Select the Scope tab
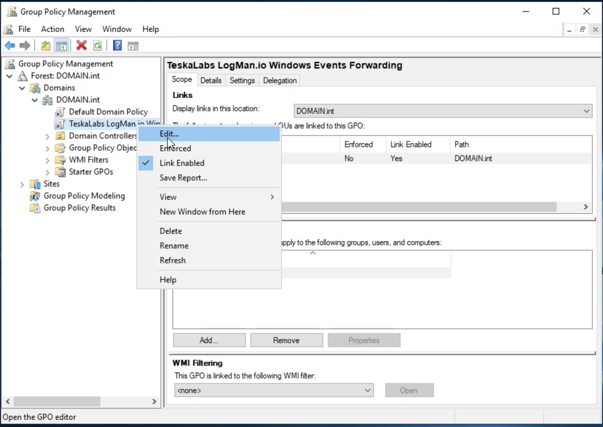603x427 pixels. [182, 79]
